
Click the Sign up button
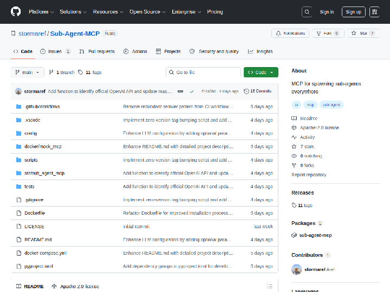tap(353, 12)
